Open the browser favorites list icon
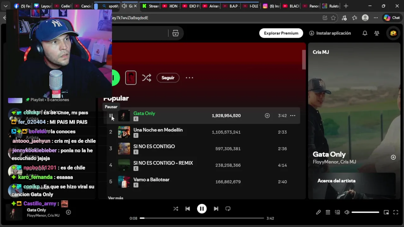404x227 pixels. tap(354, 18)
